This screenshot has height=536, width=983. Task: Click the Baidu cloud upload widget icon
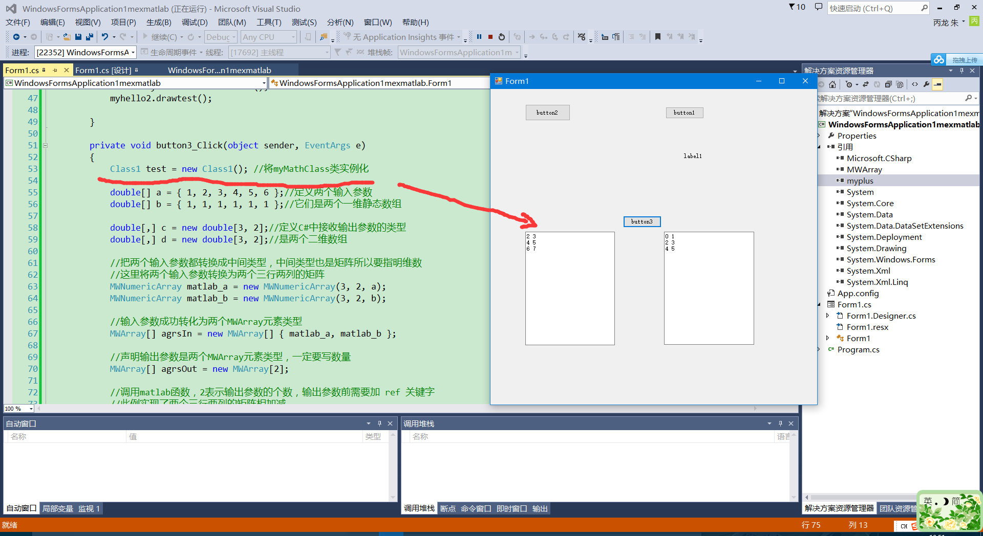pyautogui.click(x=938, y=60)
